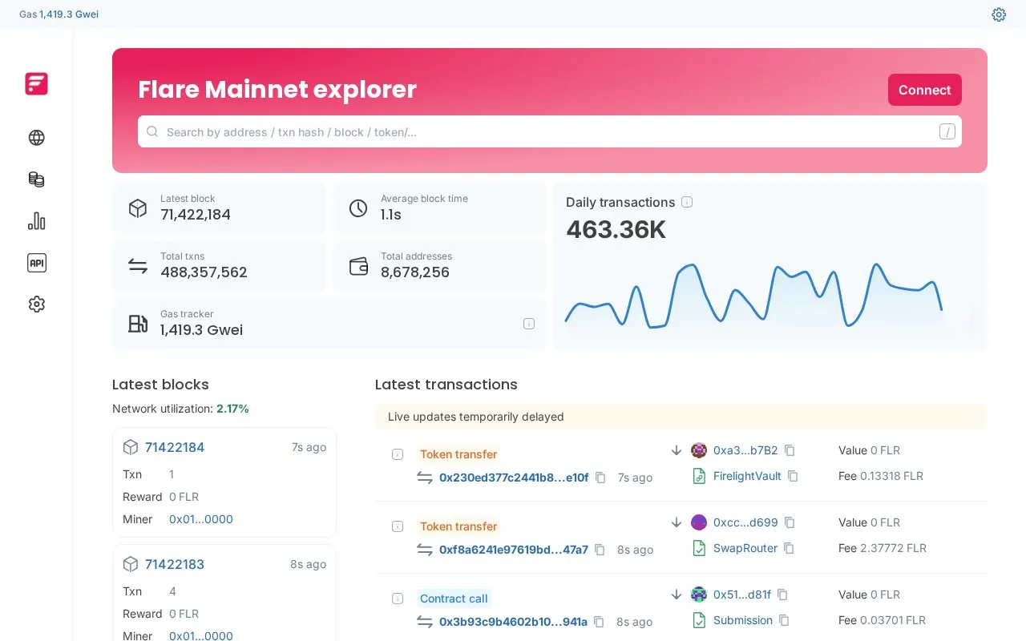Click the Flare logo in the sidebar

point(36,83)
